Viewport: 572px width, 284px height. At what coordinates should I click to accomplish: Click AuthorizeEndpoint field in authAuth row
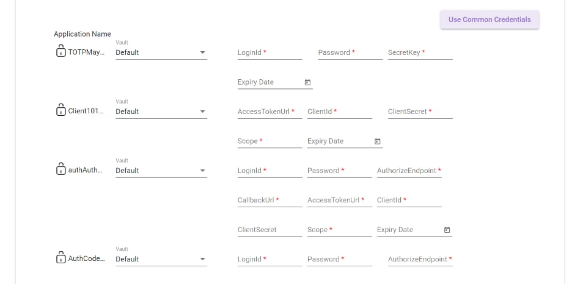[409, 171]
